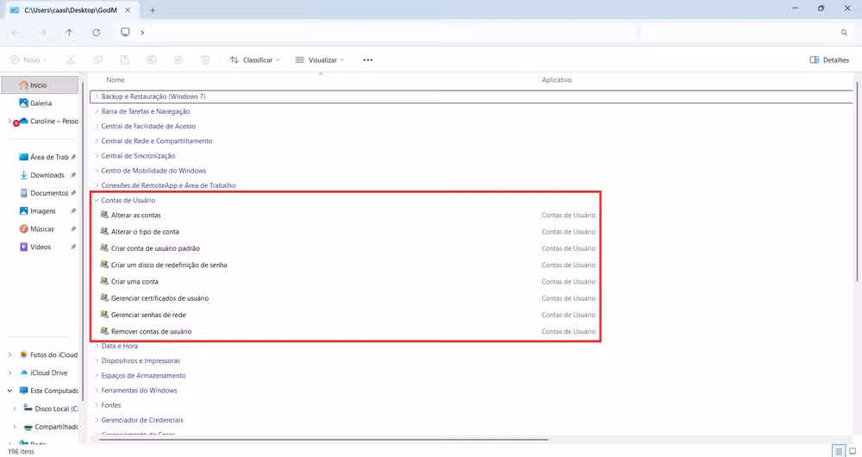Expand Backup e Restauração (Windows 7) group
This screenshot has width=862, height=457.
point(97,97)
